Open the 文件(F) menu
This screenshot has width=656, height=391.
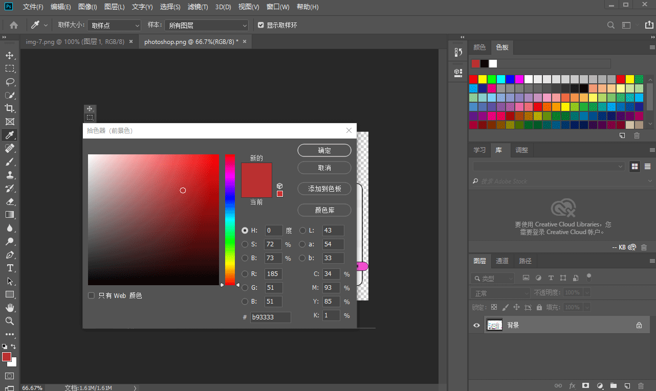33,7
